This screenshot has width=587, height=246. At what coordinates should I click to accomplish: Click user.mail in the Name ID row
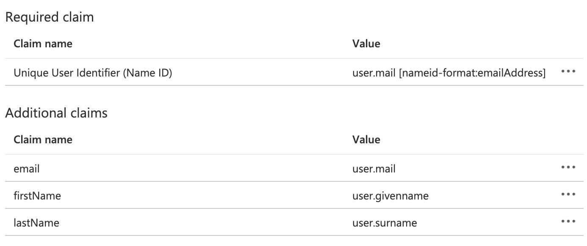click(374, 73)
